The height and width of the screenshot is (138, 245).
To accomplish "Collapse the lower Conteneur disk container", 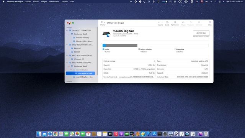I will click(x=69, y=66).
